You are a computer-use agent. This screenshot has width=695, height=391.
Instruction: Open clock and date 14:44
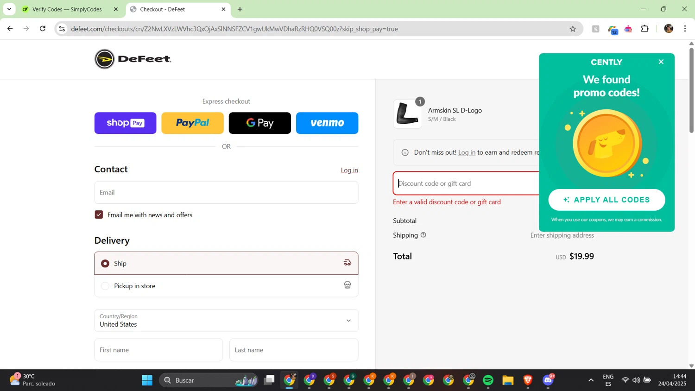[672, 380]
